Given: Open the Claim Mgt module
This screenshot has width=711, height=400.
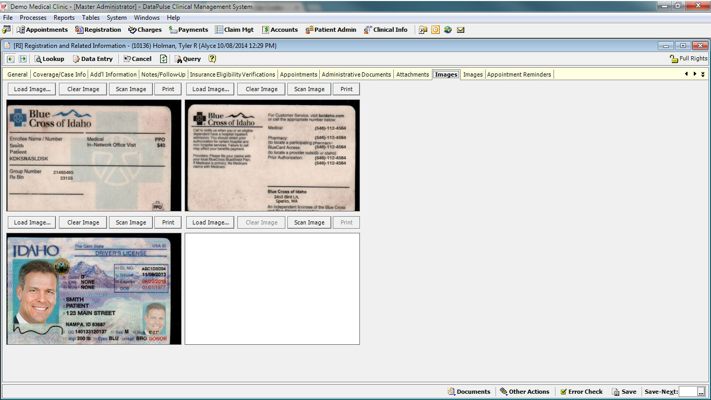Looking at the screenshot, I should (234, 30).
